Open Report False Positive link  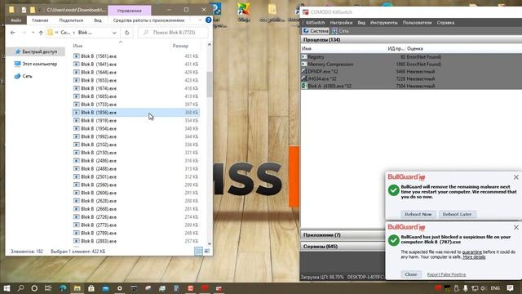[446, 274]
